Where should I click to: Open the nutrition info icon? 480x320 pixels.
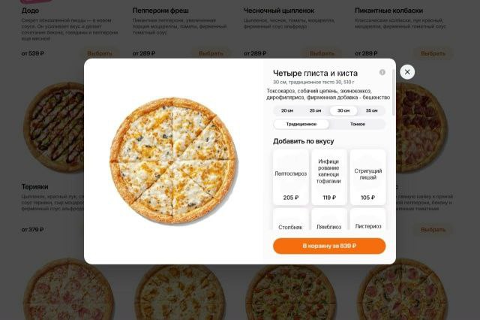click(x=382, y=72)
